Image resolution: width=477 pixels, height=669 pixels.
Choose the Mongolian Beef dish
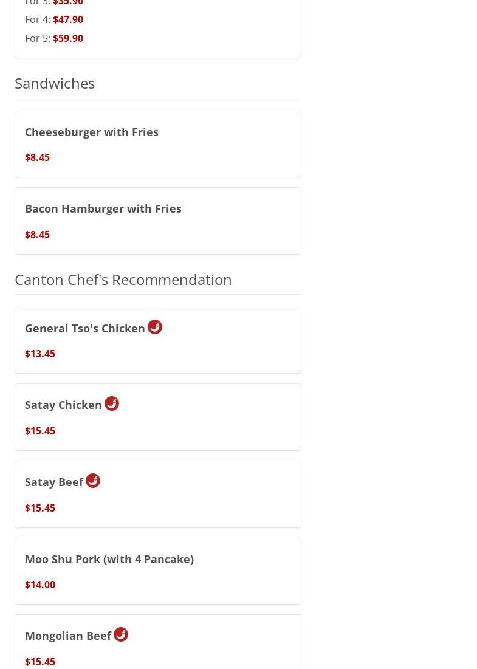point(68,636)
